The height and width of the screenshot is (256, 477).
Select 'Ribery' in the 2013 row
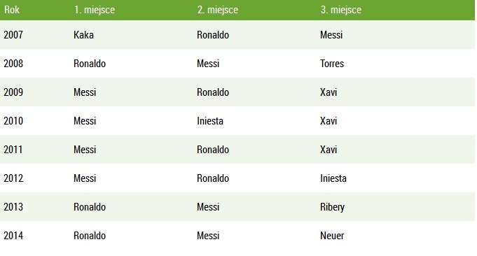point(332,207)
